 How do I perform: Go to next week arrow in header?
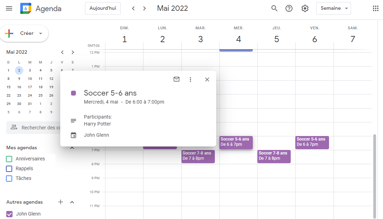pos(144,8)
